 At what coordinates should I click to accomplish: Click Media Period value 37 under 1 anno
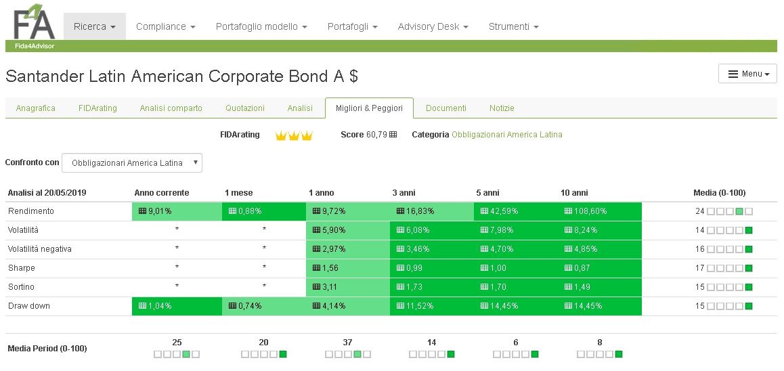click(x=347, y=343)
